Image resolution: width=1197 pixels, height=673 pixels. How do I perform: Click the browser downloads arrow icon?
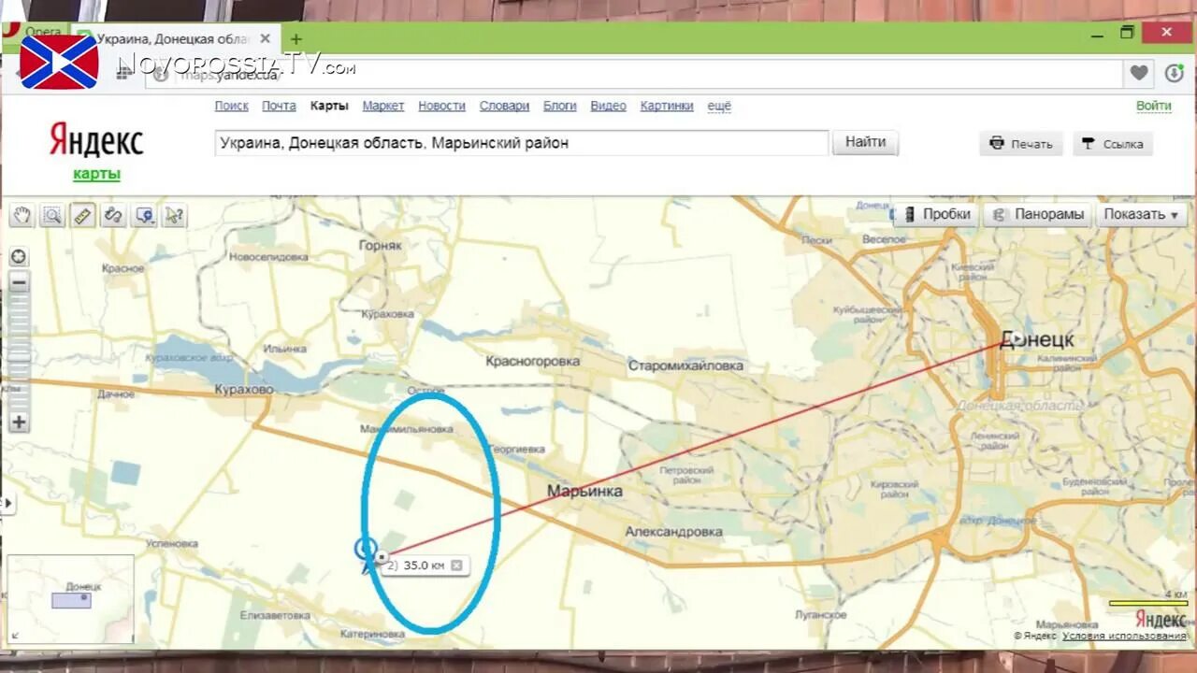pyautogui.click(x=1175, y=73)
